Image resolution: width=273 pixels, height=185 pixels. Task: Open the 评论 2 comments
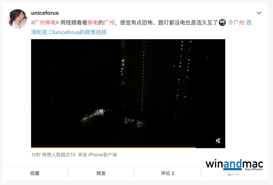tap(167, 173)
